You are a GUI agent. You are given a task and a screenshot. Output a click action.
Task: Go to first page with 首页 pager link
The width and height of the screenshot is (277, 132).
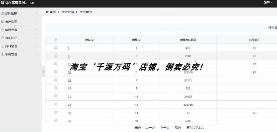[138, 127]
